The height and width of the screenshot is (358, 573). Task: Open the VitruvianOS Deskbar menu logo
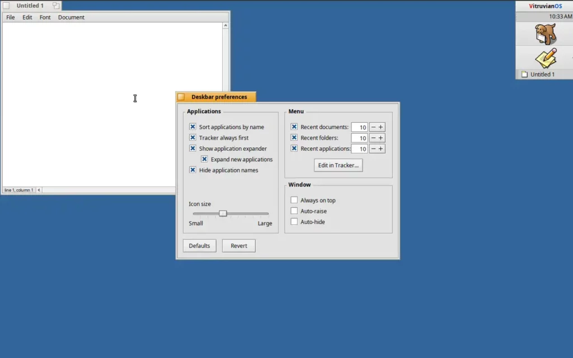[x=545, y=6]
